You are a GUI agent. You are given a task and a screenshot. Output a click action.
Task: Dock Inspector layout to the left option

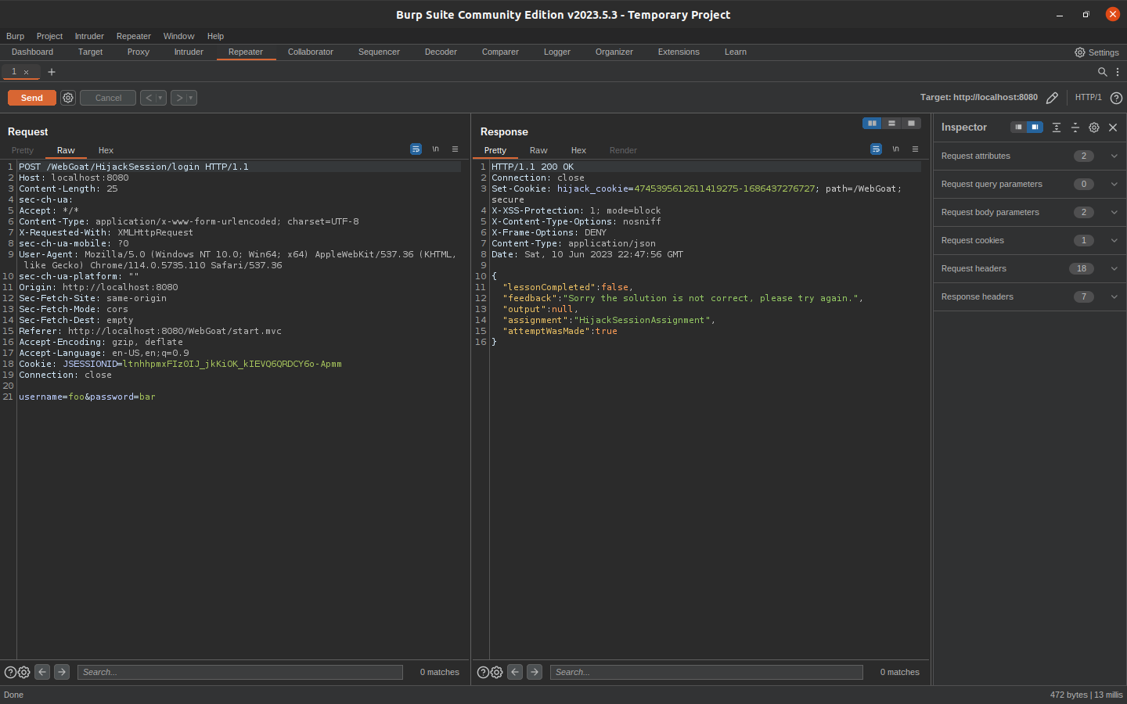(1018, 127)
